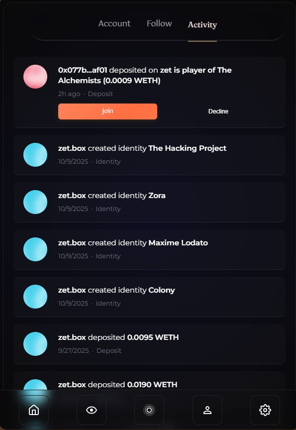Viewport: 296px width, 430px height.
Task: Open the profile person icon
Action: 207,410
